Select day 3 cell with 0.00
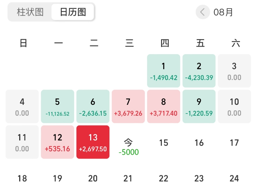 (x=234, y=71)
